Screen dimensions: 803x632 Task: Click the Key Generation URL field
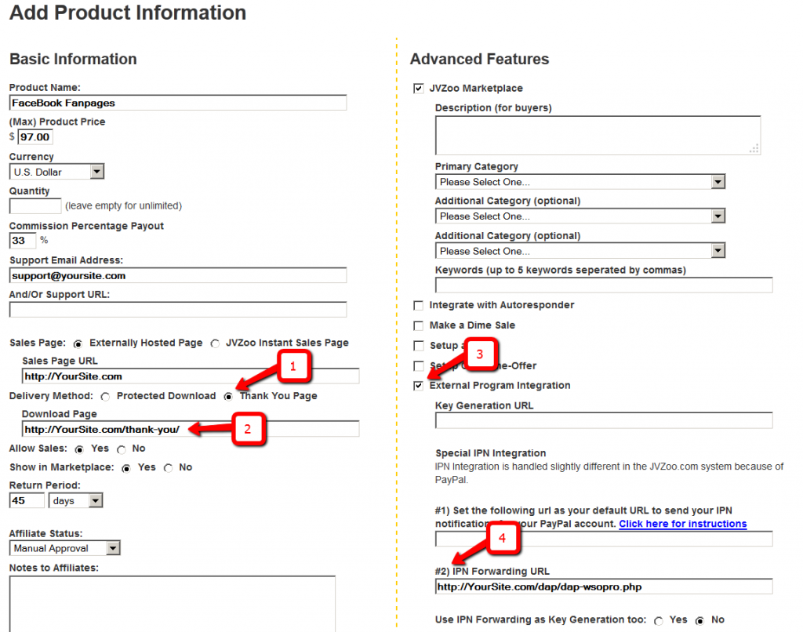tap(603, 421)
